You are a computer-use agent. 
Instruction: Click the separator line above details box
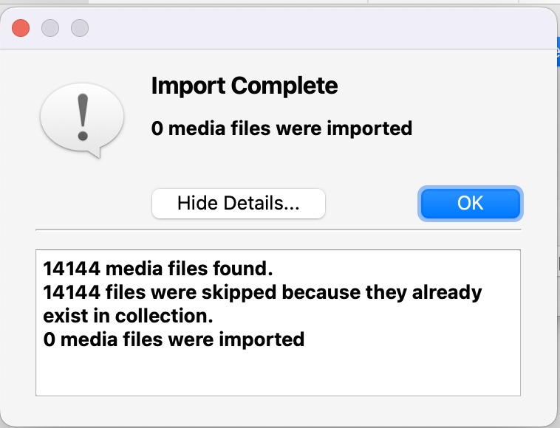[279, 230]
